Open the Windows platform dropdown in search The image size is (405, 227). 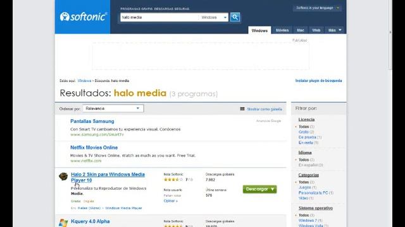[213, 17]
